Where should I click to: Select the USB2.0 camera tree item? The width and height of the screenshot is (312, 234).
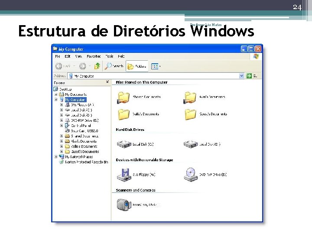(x=84, y=131)
